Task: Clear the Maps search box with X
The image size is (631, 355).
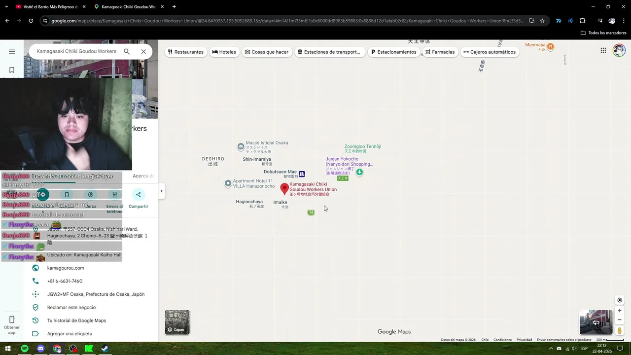Action: coord(143,51)
